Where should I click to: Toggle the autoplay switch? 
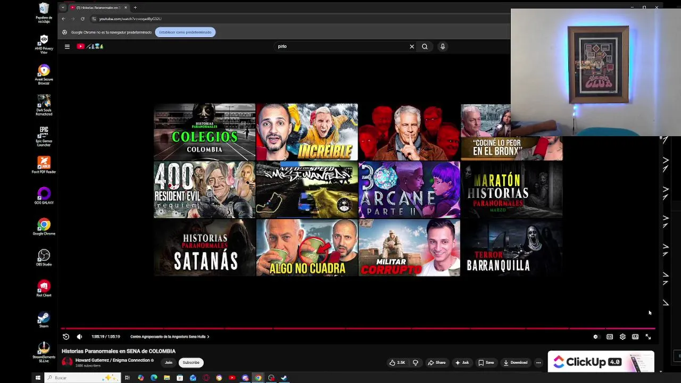point(596,337)
